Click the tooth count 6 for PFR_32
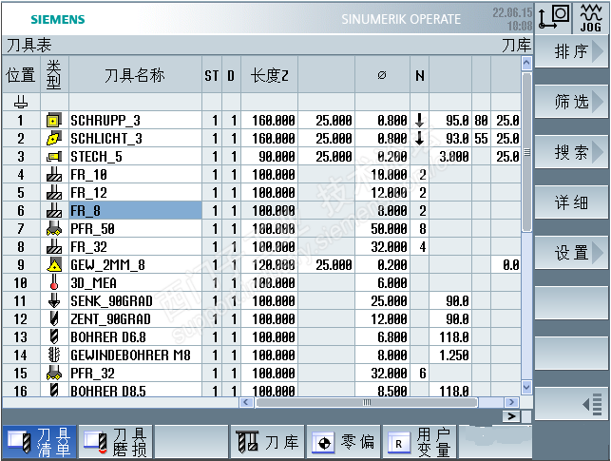Screen dimensions: 611x461 point(423,373)
